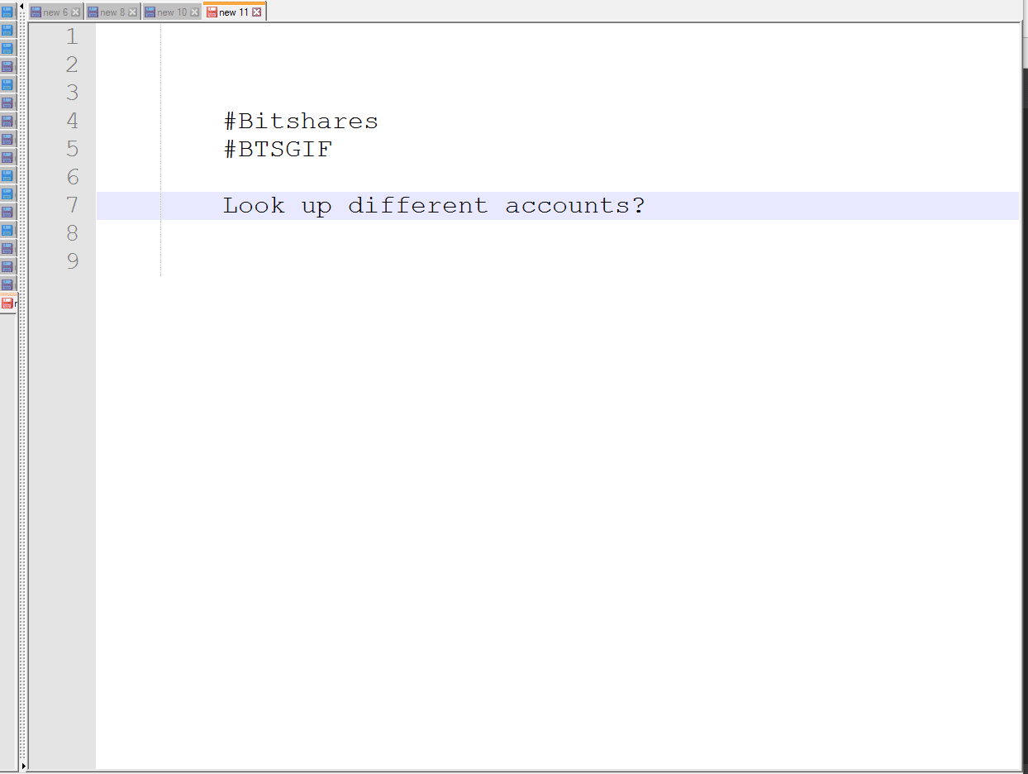The image size is (1028, 774).
Task: Open the "new 8" document tab
Action: coord(112,12)
